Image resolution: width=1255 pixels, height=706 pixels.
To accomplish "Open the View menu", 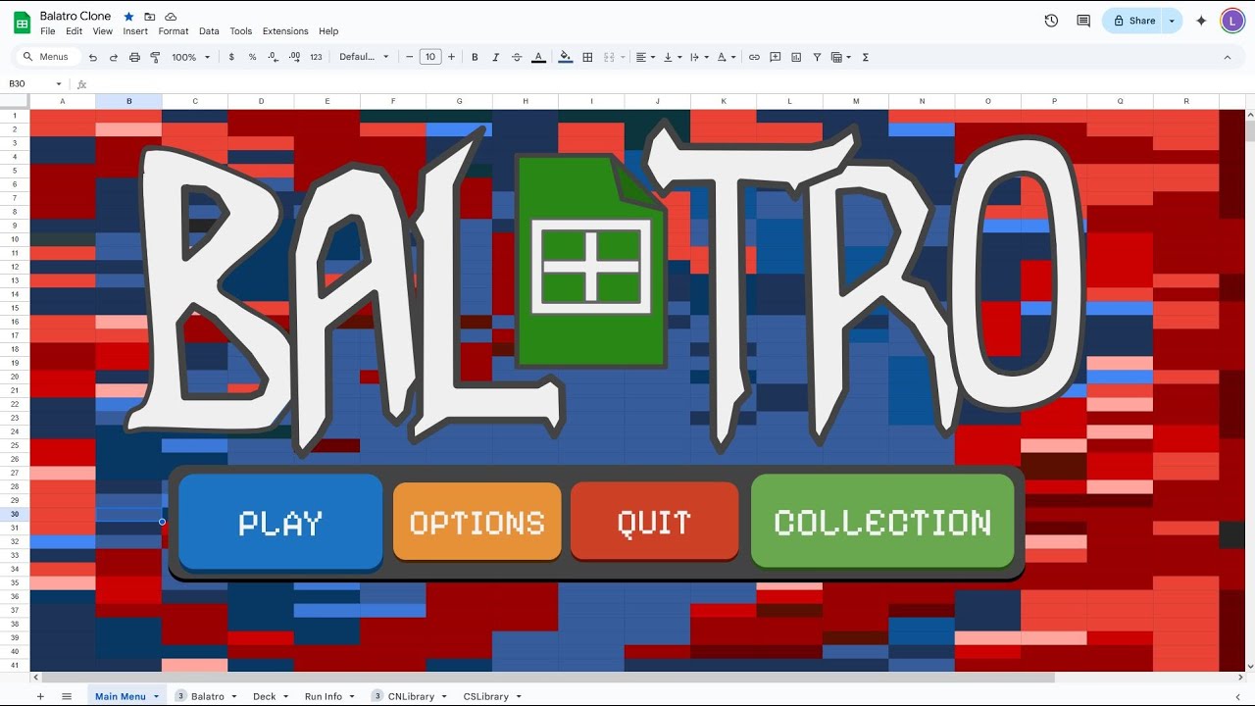I will coord(103,31).
